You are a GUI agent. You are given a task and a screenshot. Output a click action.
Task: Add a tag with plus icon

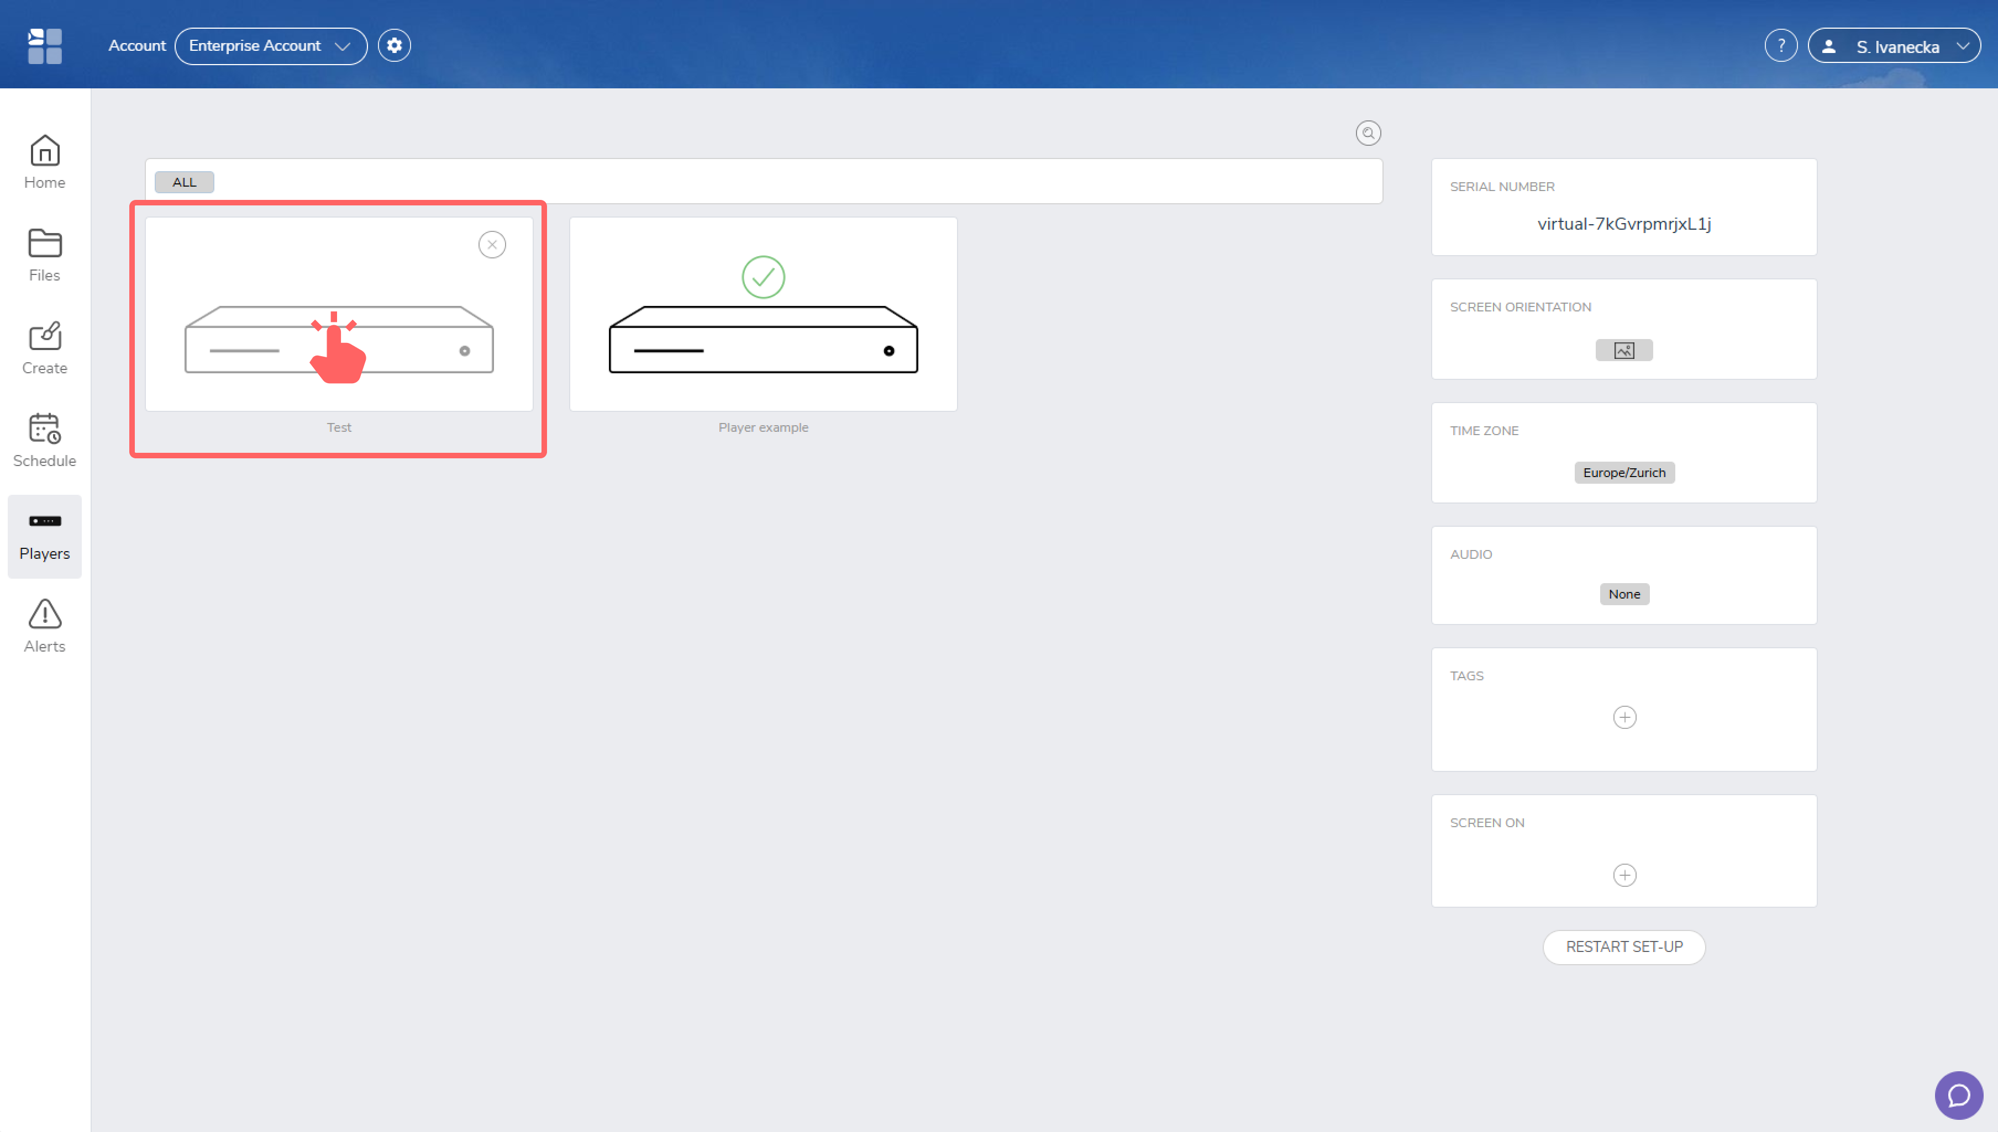click(x=1624, y=717)
